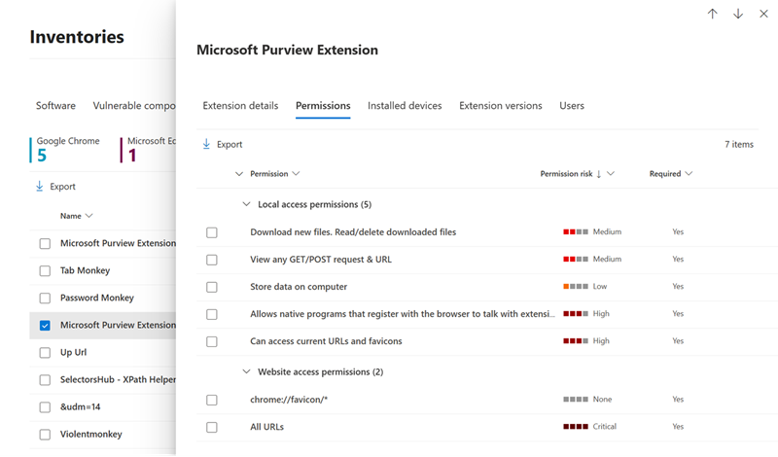Open the Tab Monkey extension row
Viewport: 778px width, 457px height.
click(103, 271)
